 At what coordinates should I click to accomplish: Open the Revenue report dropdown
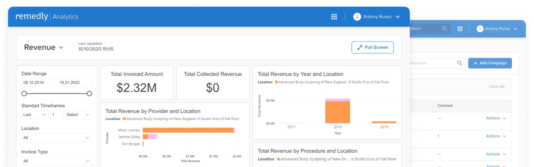(x=44, y=47)
